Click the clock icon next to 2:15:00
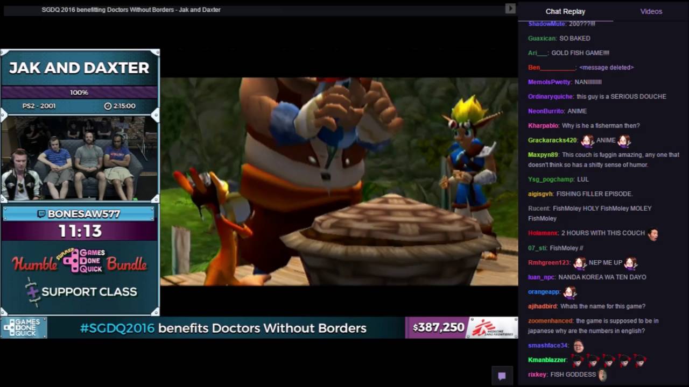This screenshot has width=689, height=387. (x=108, y=106)
